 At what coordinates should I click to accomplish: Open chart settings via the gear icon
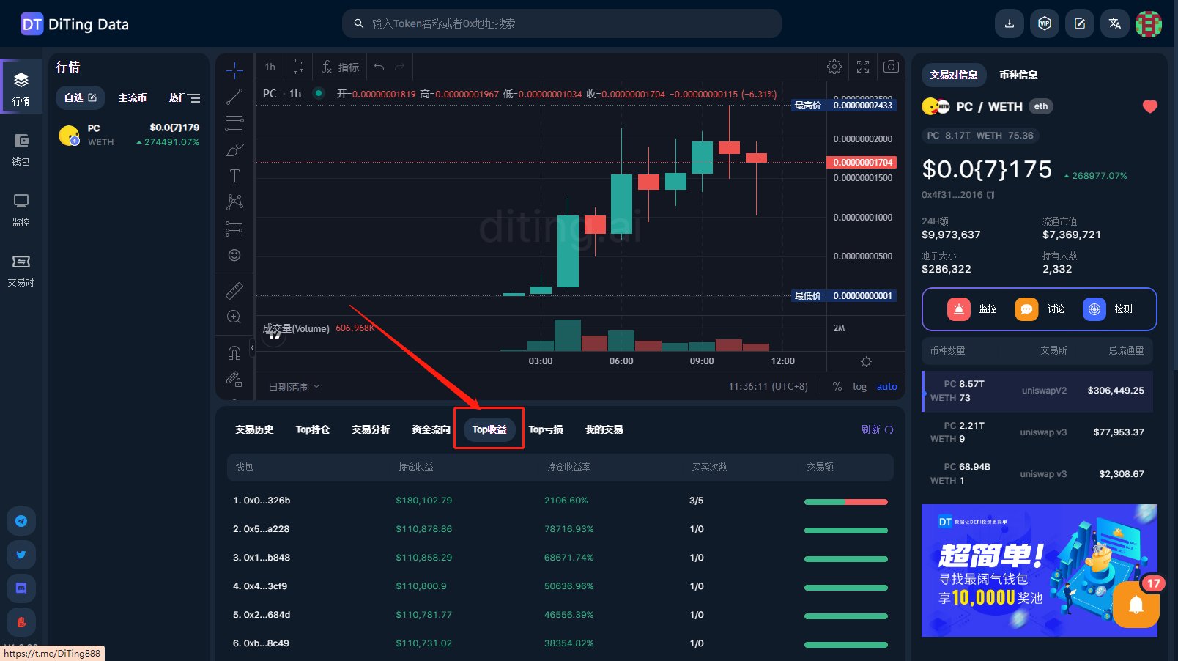(x=834, y=66)
